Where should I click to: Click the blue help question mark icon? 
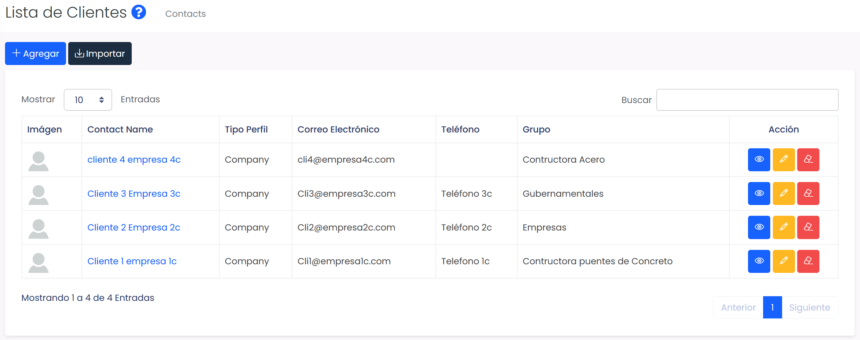pos(139,12)
